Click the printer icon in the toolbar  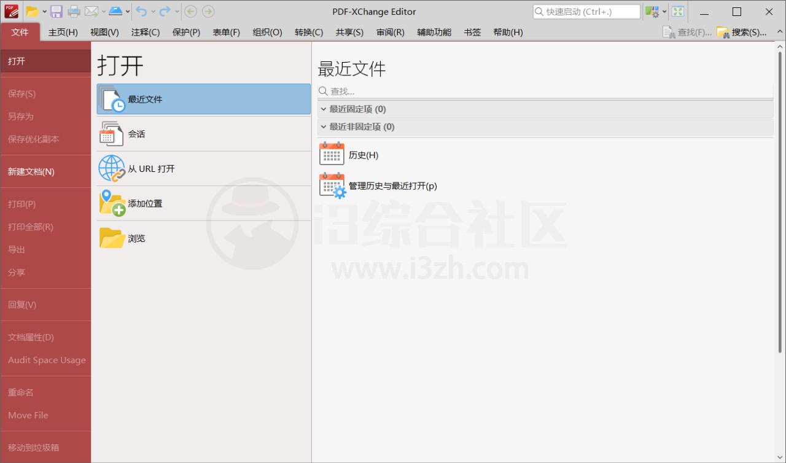(x=74, y=11)
